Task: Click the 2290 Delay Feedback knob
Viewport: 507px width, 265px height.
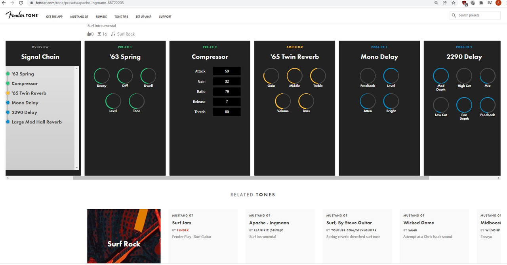Action: (488, 105)
